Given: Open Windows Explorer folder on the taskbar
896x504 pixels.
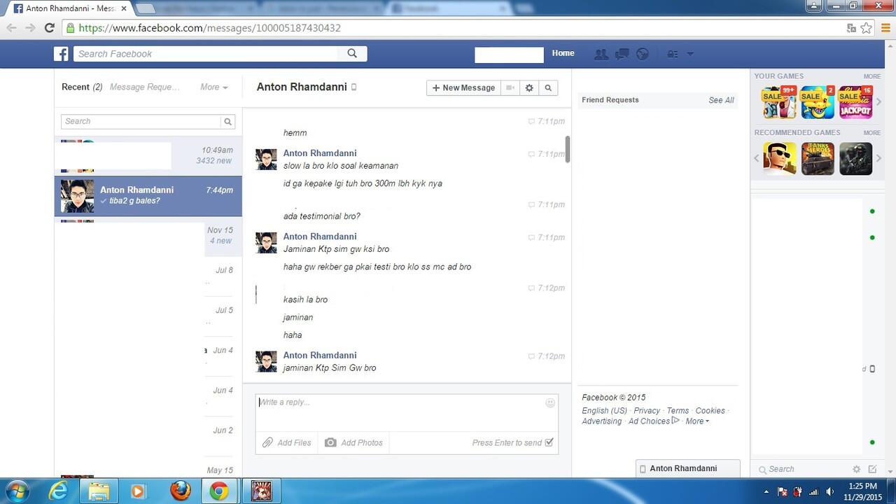Looking at the screenshot, I should [99, 491].
